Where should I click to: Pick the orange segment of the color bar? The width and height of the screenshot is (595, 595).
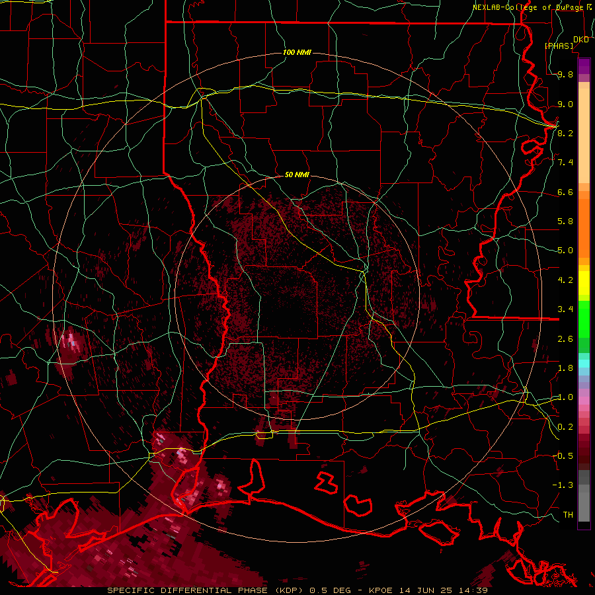pos(584,227)
